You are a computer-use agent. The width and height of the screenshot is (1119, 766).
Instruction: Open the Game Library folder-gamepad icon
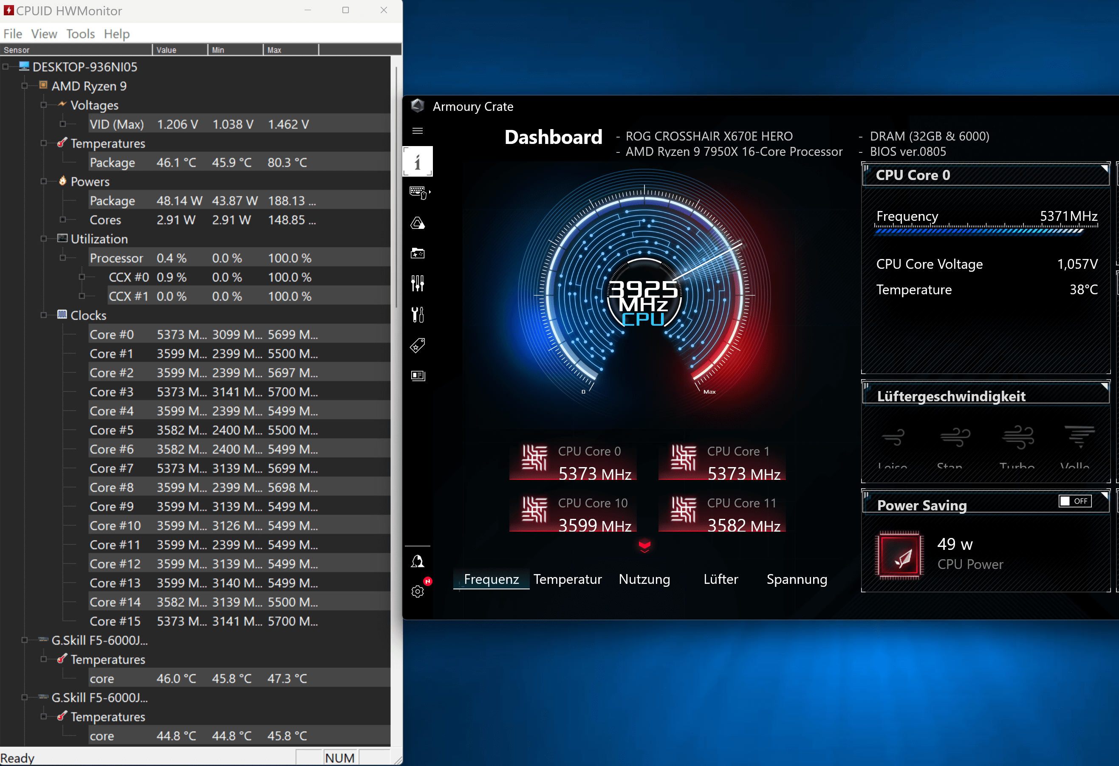click(418, 253)
